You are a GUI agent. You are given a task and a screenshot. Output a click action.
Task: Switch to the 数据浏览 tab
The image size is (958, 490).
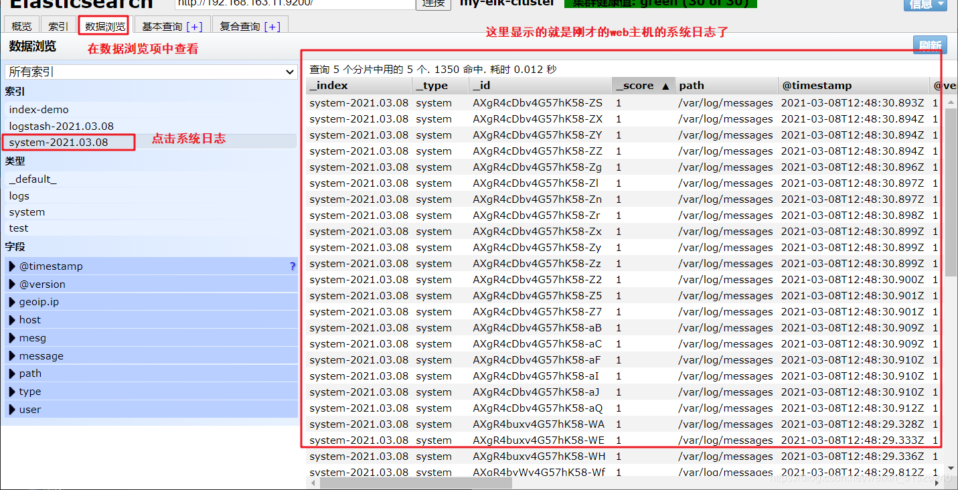(x=105, y=26)
